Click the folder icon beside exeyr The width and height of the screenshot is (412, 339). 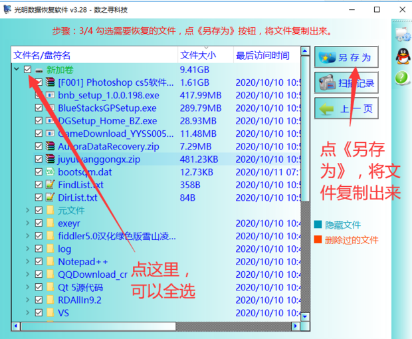(51, 223)
